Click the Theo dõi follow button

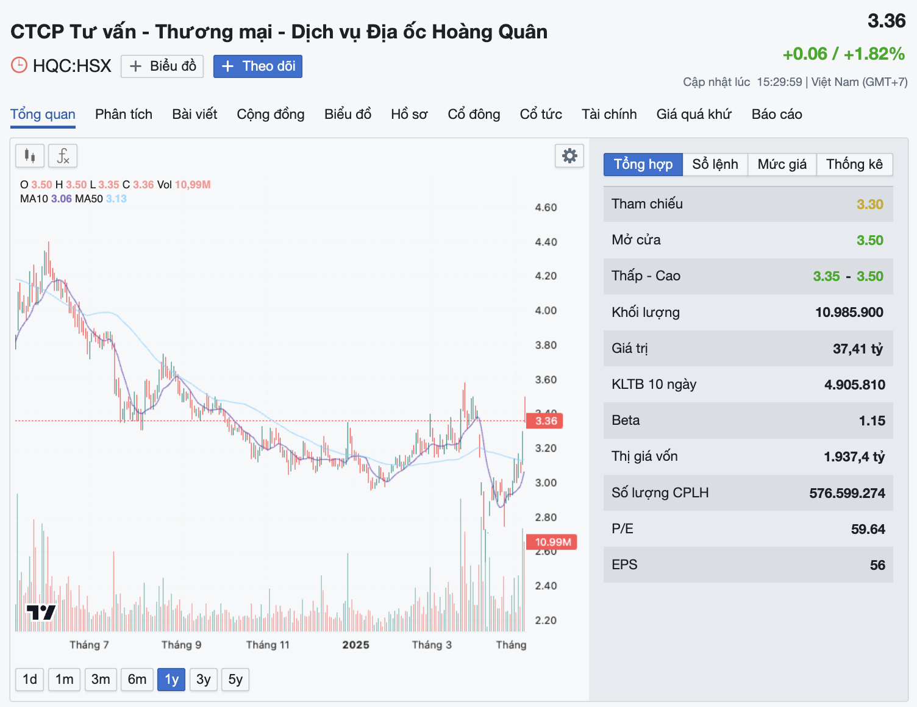point(258,66)
